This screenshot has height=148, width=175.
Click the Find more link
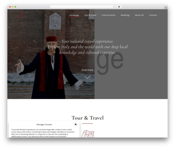87,70
